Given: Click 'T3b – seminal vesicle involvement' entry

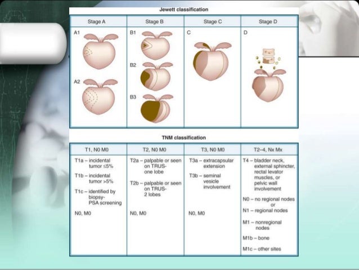Looking at the screenshot, I should point(210,182).
